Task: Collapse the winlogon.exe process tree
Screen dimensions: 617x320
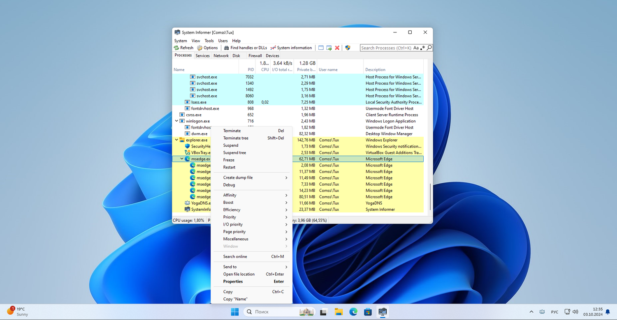Action: point(176,121)
